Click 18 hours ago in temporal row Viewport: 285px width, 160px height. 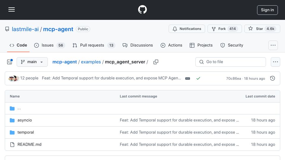[263, 132]
